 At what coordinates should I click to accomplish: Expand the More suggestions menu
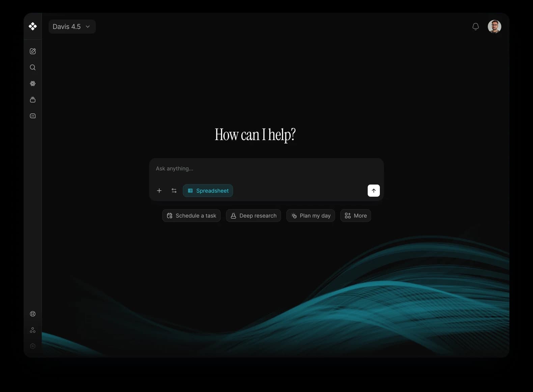pos(356,216)
